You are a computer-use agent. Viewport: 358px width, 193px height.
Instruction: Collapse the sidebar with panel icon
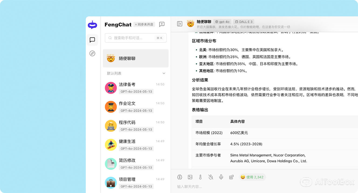point(180,24)
